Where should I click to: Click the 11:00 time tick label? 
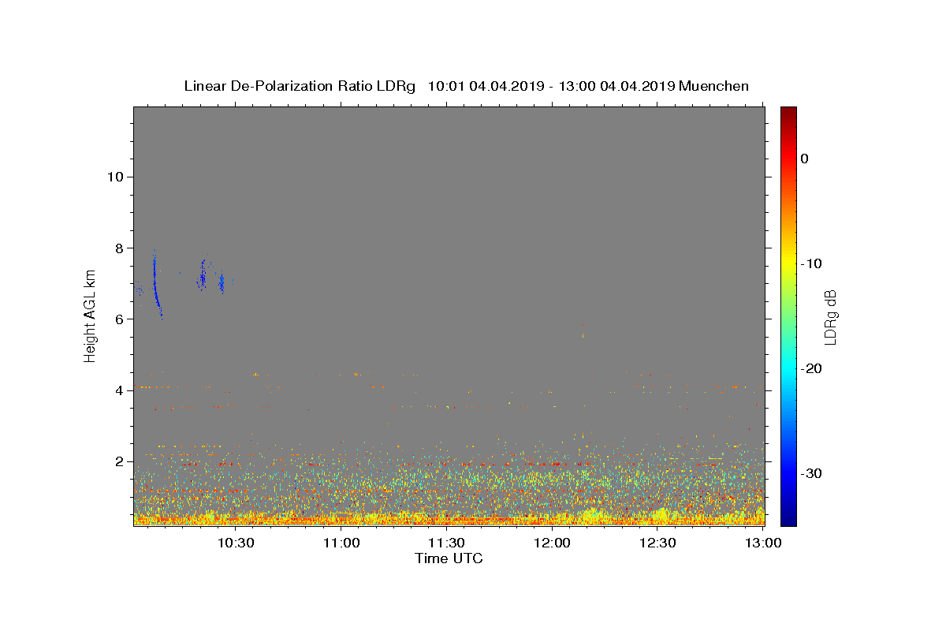pos(341,543)
